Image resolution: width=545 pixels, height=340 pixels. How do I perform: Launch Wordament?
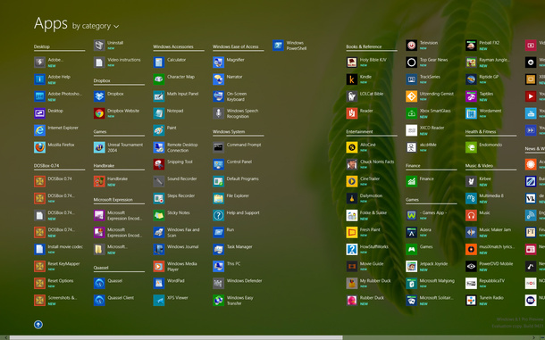click(x=484, y=113)
